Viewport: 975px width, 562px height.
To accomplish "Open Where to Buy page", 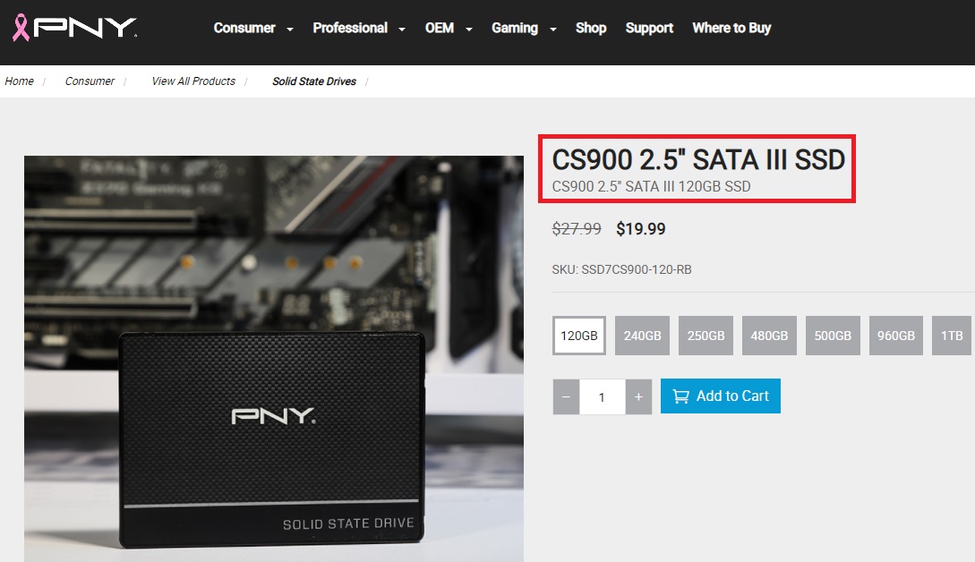I will tap(731, 28).
